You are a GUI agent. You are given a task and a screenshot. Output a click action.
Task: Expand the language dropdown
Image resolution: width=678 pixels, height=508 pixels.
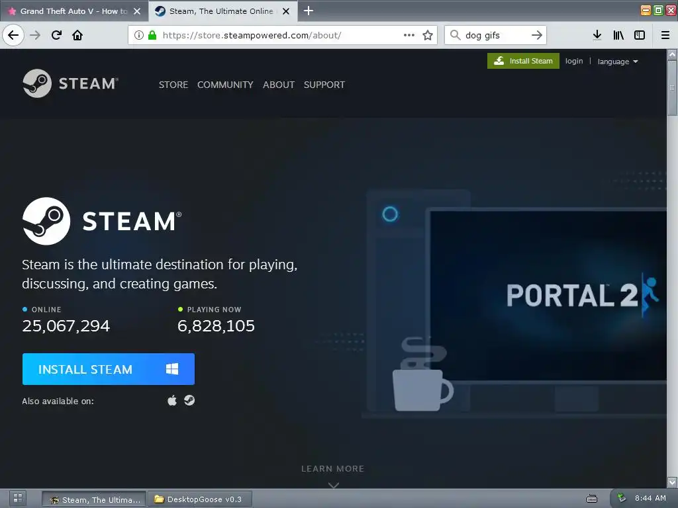(x=618, y=62)
